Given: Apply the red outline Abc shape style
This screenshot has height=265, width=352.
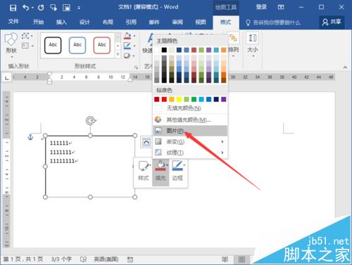Looking at the screenshot, I should tap(102, 45).
